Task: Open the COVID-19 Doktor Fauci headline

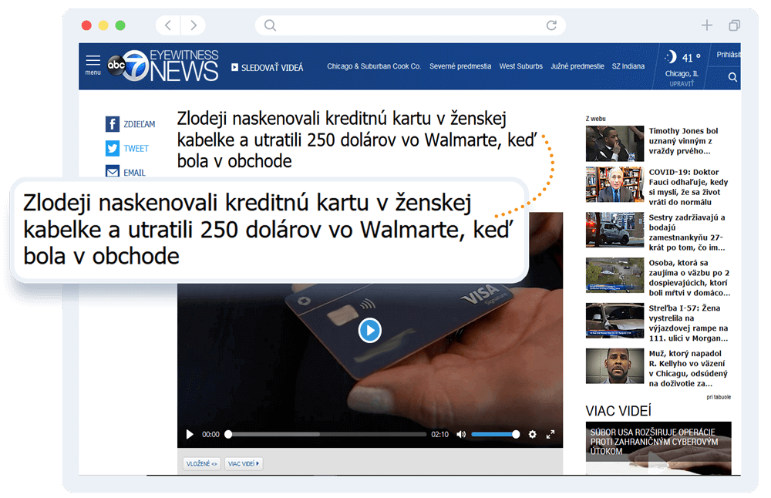Action: click(689, 187)
